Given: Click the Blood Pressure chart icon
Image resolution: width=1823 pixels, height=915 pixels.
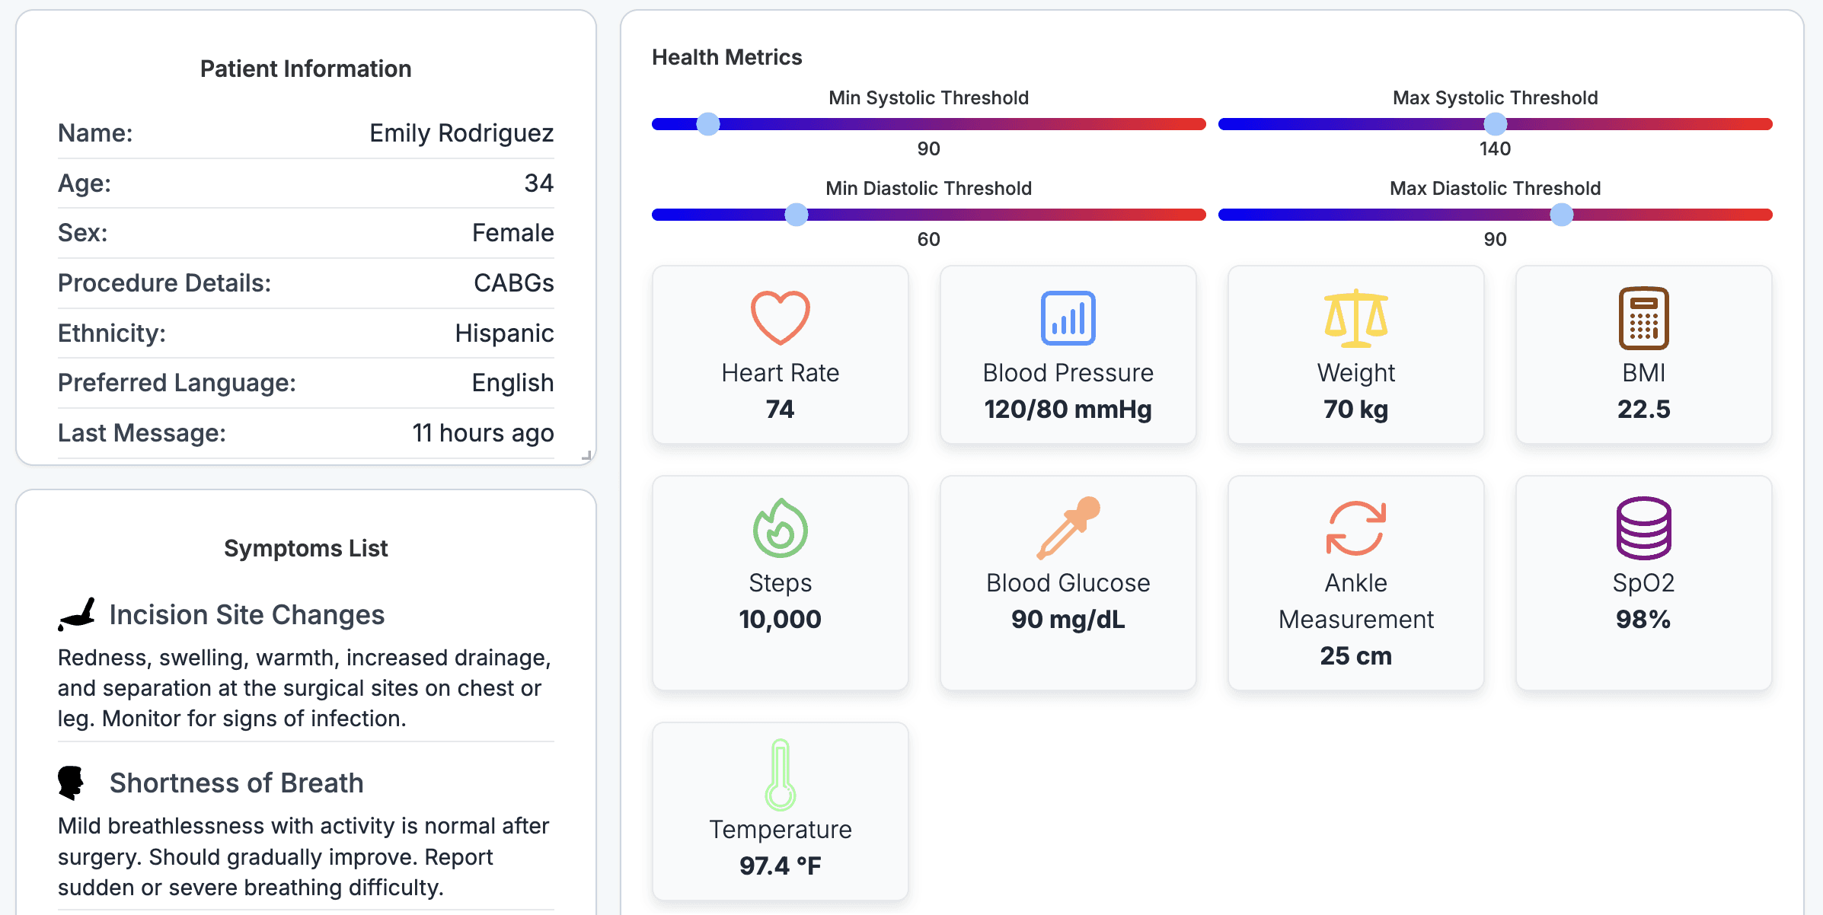Looking at the screenshot, I should (x=1068, y=317).
